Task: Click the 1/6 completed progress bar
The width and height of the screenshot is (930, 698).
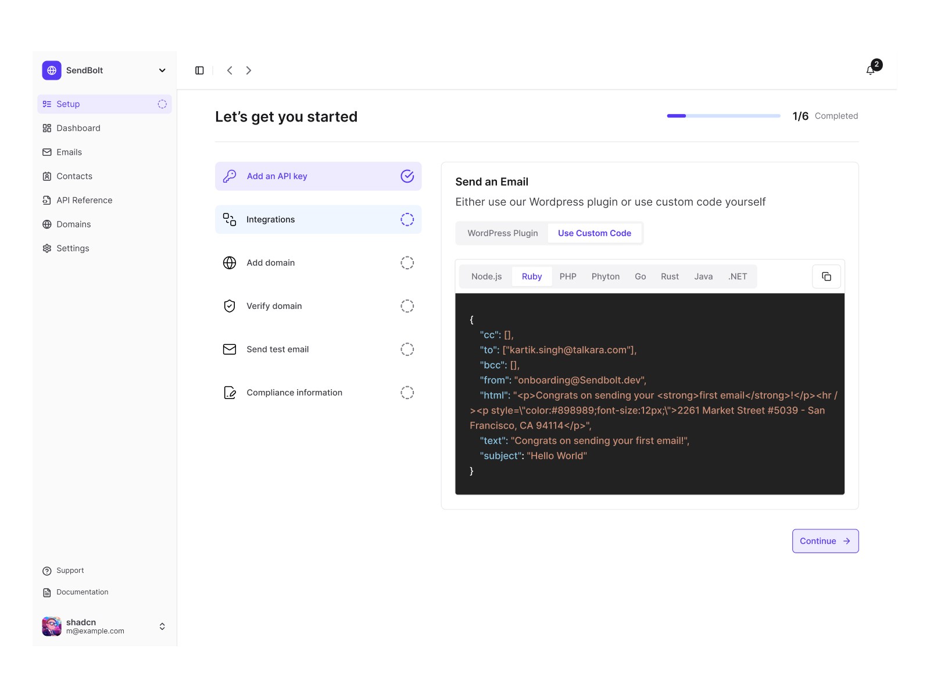Action: click(x=723, y=116)
